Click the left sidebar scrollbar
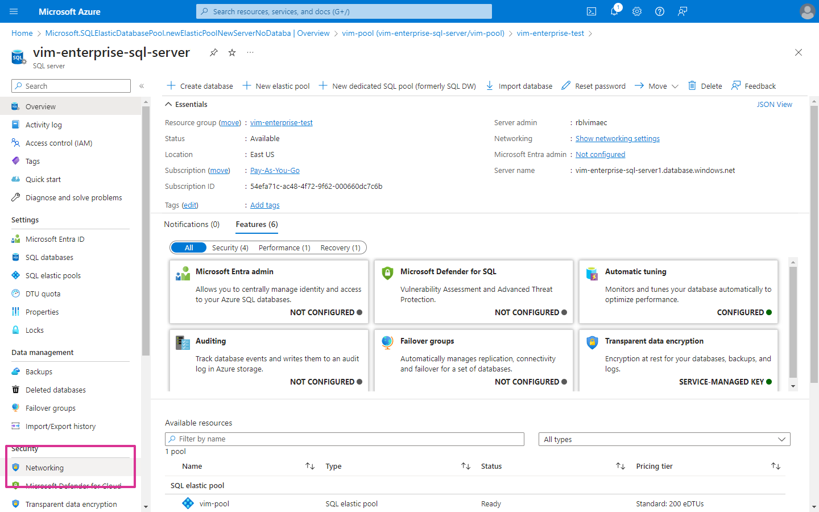Screen dimensions: 819x512 point(146,230)
